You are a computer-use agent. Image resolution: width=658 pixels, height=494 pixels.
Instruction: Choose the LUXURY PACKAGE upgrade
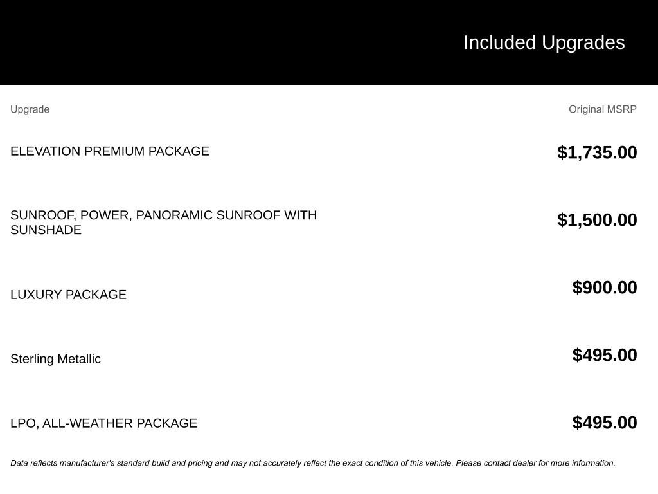pyautogui.click(x=68, y=295)
